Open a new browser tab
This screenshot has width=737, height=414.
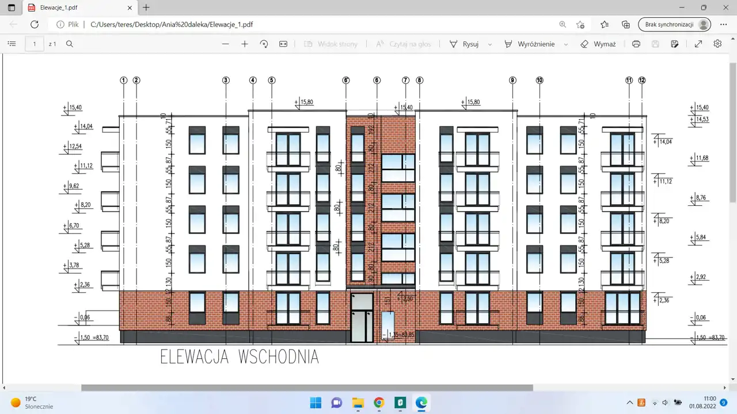146,8
